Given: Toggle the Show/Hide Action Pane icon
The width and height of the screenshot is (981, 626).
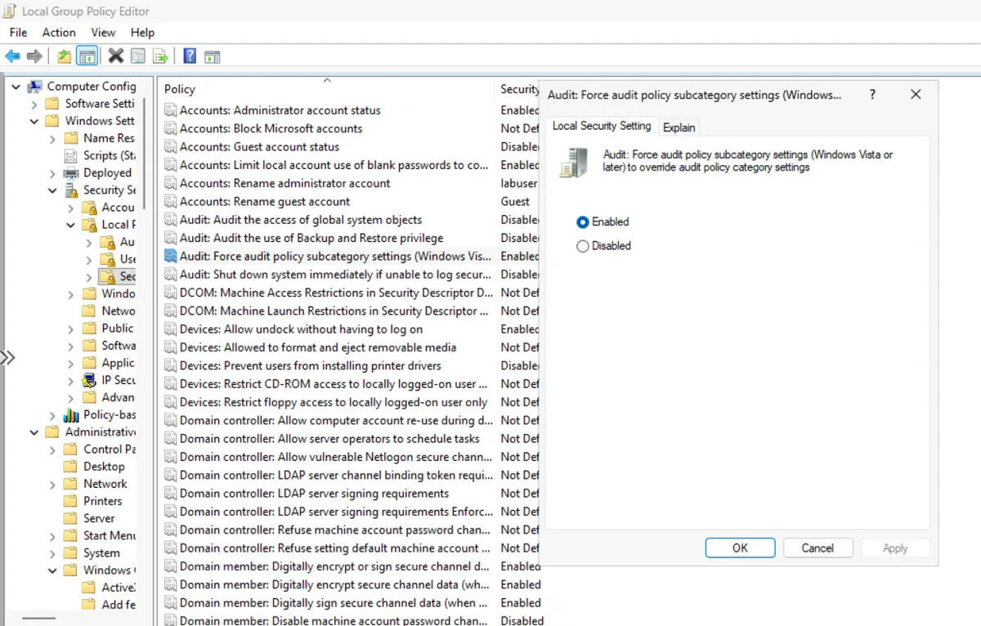Looking at the screenshot, I should tap(213, 56).
